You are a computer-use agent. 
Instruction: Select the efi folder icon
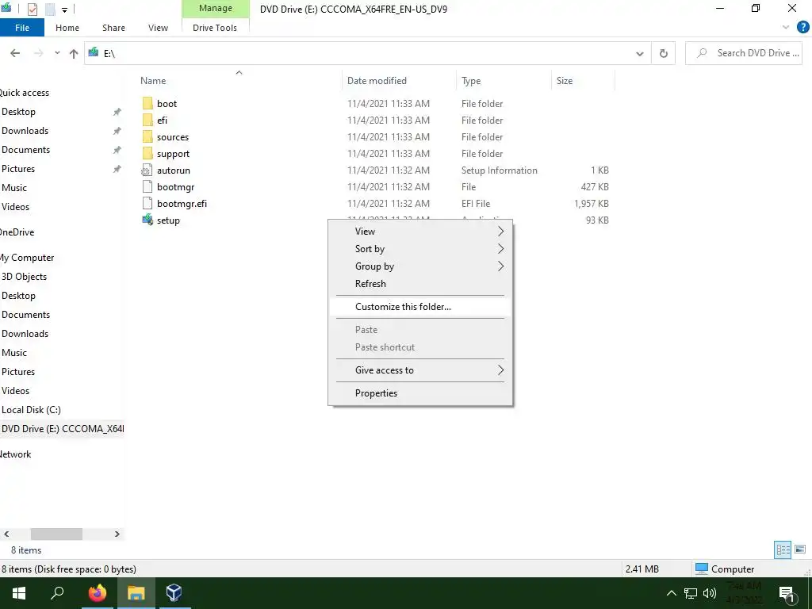click(x=147, y=121)
